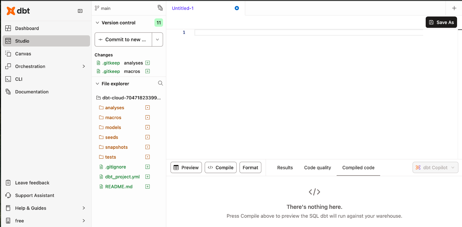
Task: Click the Format button
Action: [x=250, y=168]
